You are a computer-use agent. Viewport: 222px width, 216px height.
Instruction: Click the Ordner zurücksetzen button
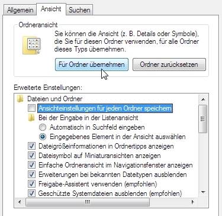pyautogui.click(x=169, y=65)
